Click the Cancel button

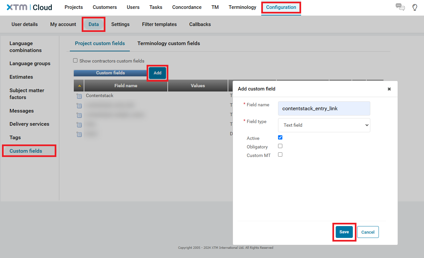368,232
